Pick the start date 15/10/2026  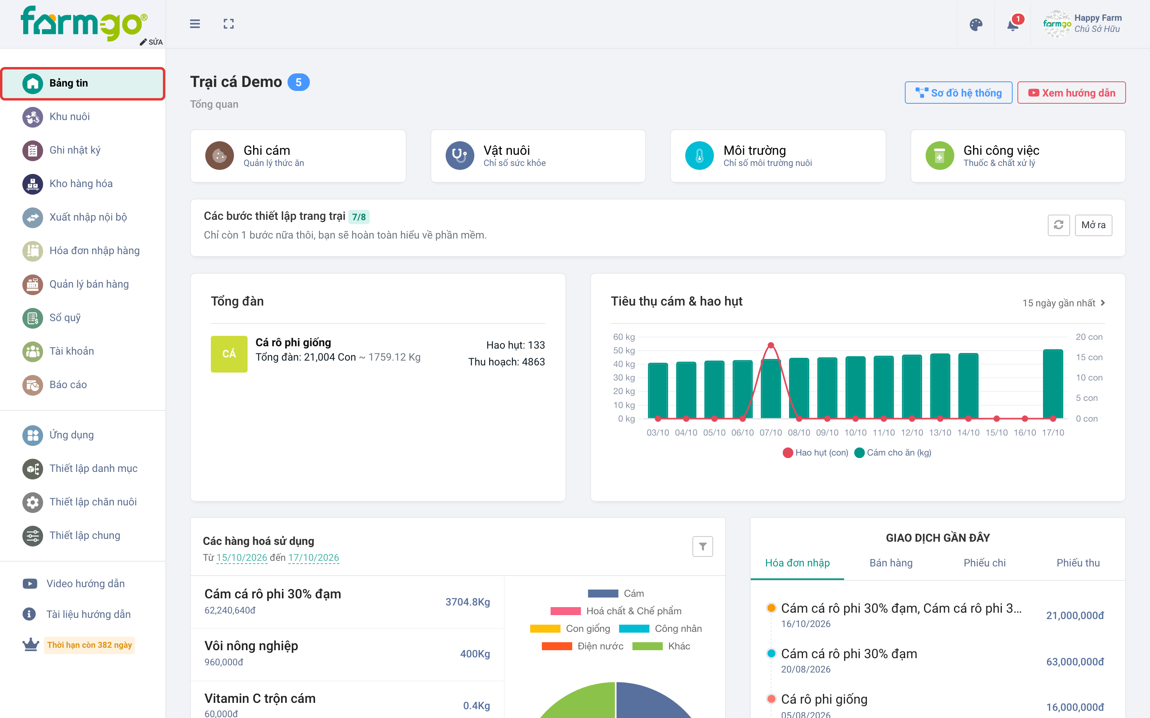[242, 558]
